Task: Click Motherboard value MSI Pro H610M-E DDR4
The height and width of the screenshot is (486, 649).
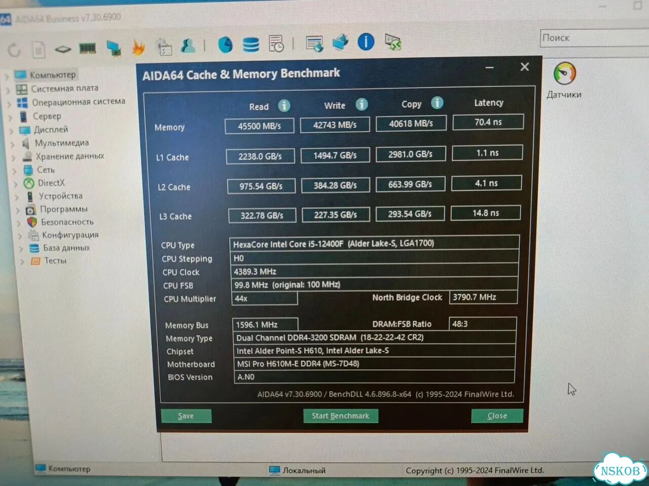Action: (x=375, y=363)
